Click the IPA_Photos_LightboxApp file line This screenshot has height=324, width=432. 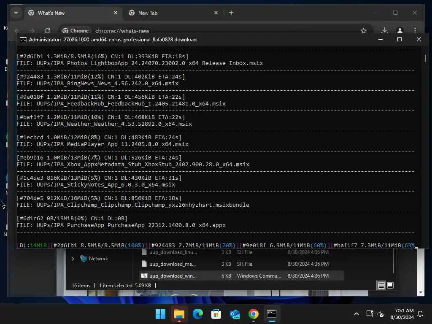tap(140, 63)
